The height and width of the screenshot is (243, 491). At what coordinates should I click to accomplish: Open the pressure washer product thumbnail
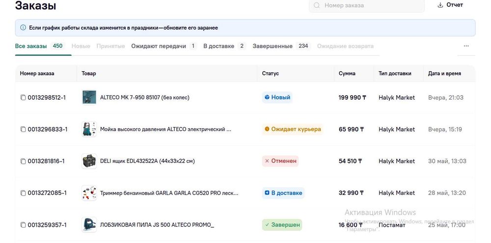point(89,129)
